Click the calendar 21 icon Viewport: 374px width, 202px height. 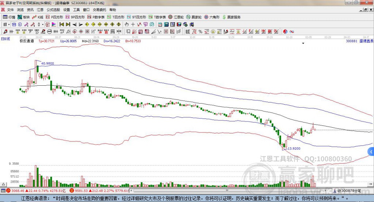[x=160, y=24]
